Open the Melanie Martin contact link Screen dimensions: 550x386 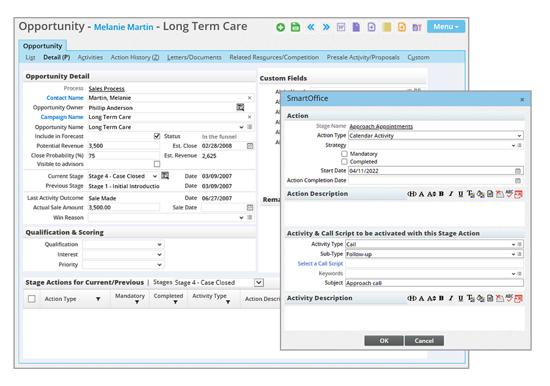coord(123,27)
